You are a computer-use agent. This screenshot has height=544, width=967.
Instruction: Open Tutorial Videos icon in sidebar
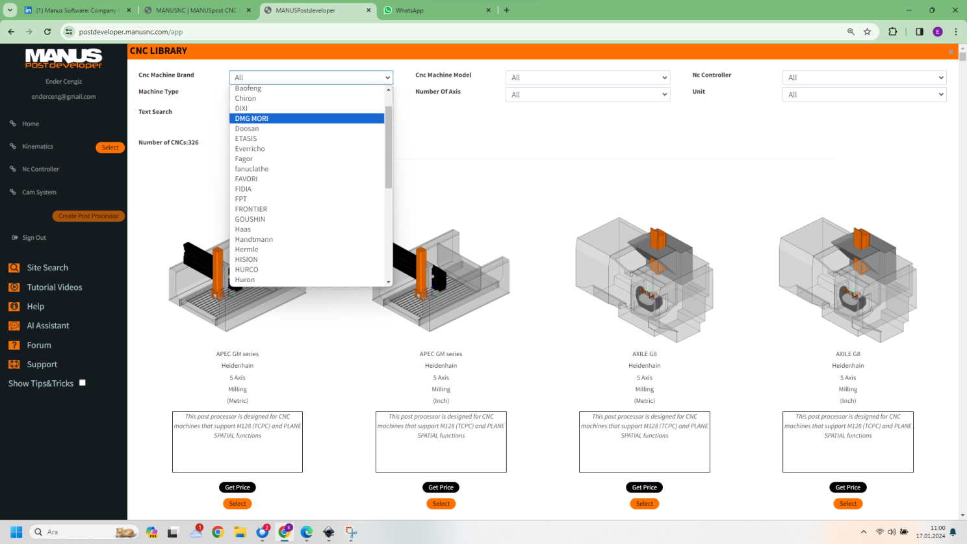(14, 287)
